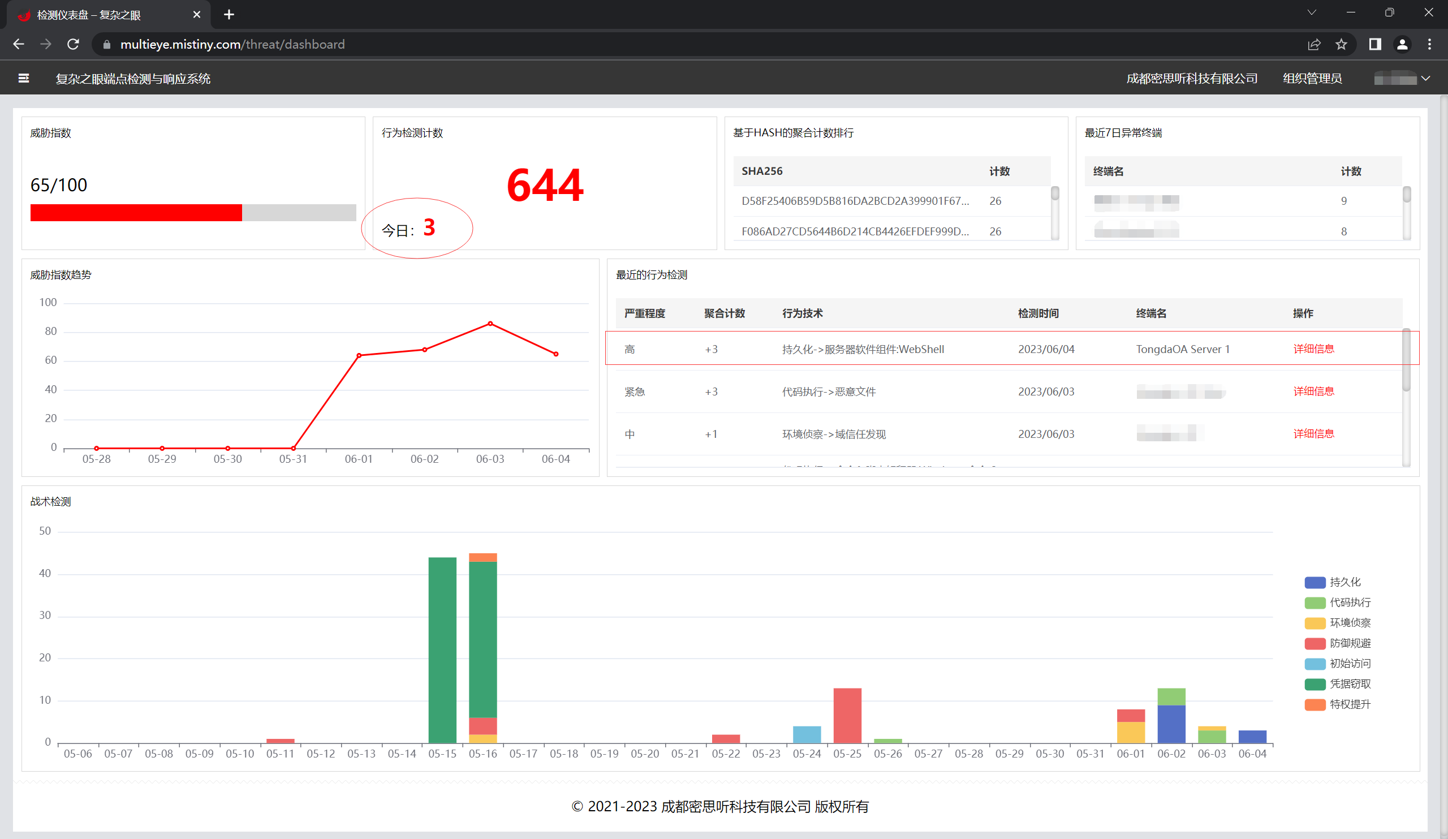The height and width of the screenshot is (839, 1448).
Task: Close the 检测仪表盘 tab
Action: [197, 14]
